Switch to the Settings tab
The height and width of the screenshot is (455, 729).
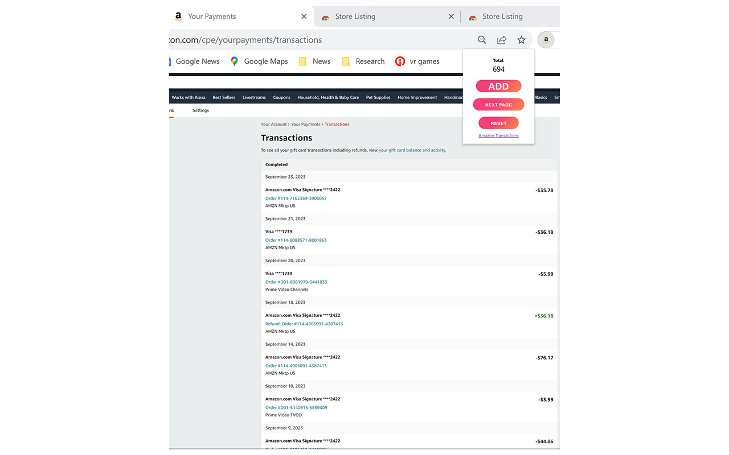tap(200, 110)
